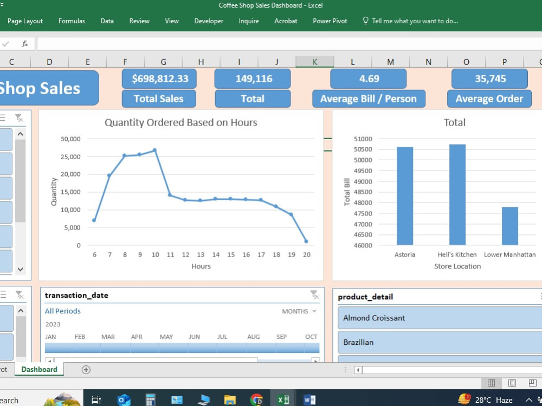Switch to the Developer ribbon tab
Viewport: 542px width, 406px height.
click(x=209, y=21)
